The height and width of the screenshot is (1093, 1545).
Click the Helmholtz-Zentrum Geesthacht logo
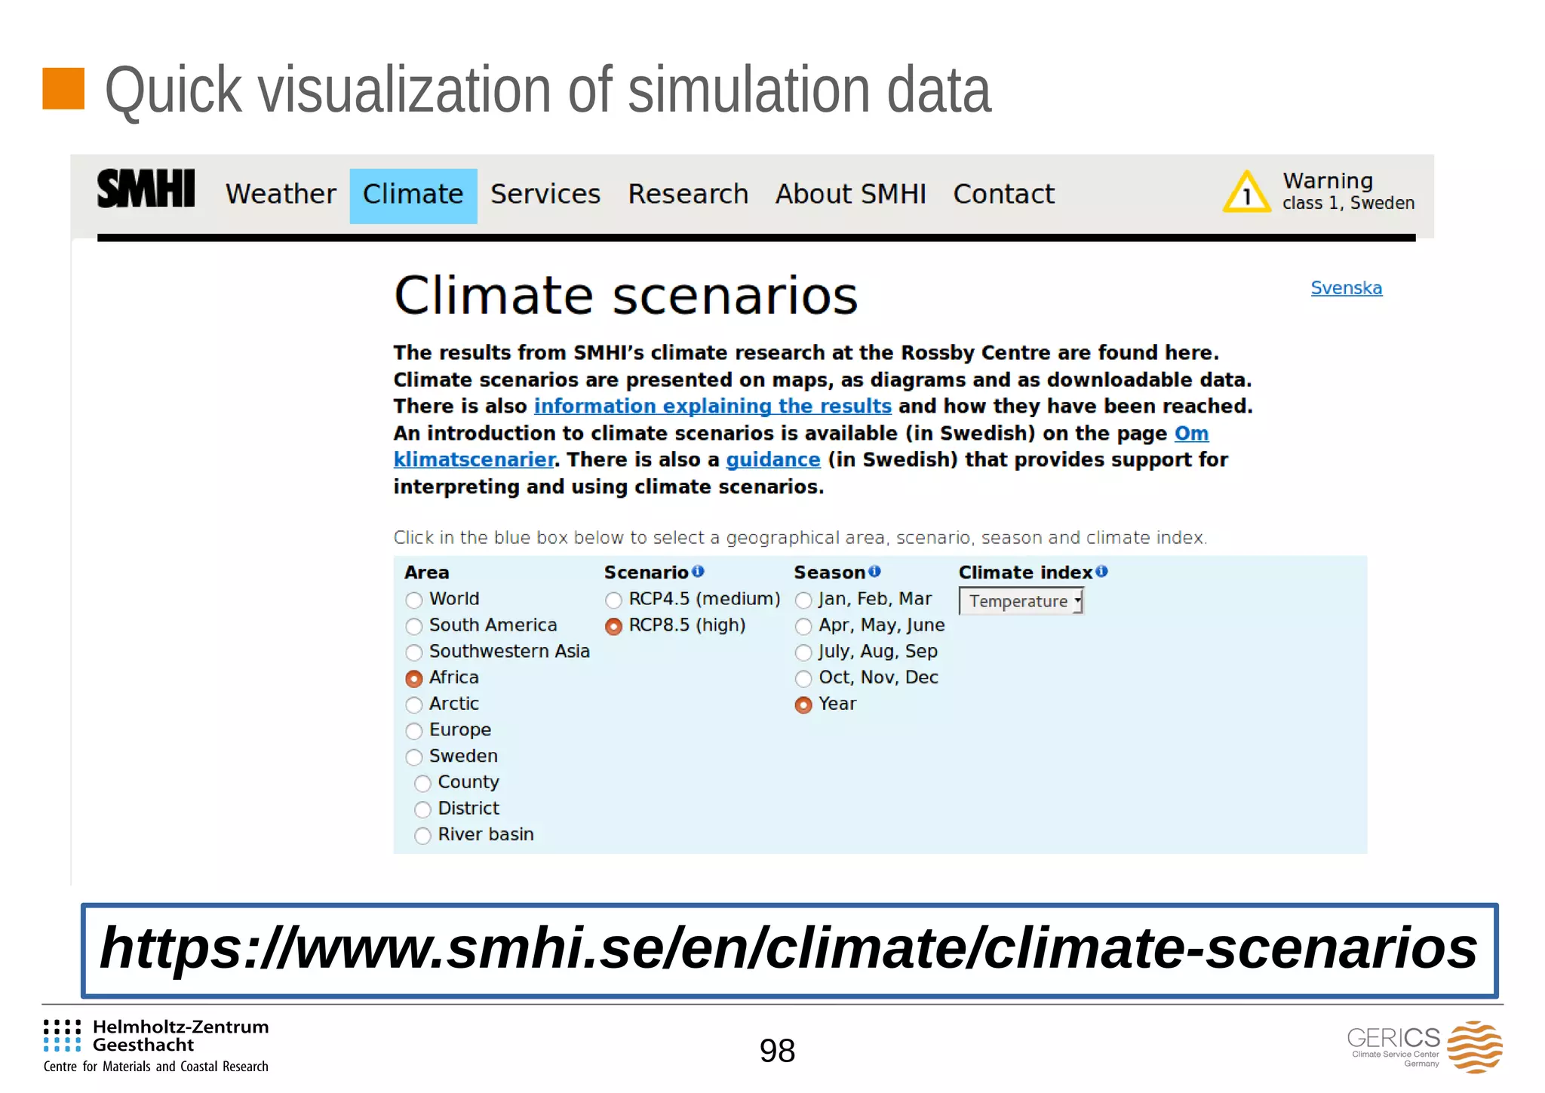point(156,1045)
